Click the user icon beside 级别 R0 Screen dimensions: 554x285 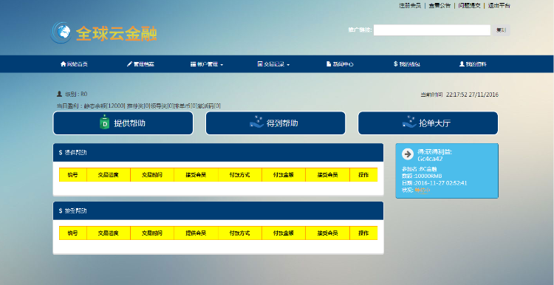click(59, 94)
